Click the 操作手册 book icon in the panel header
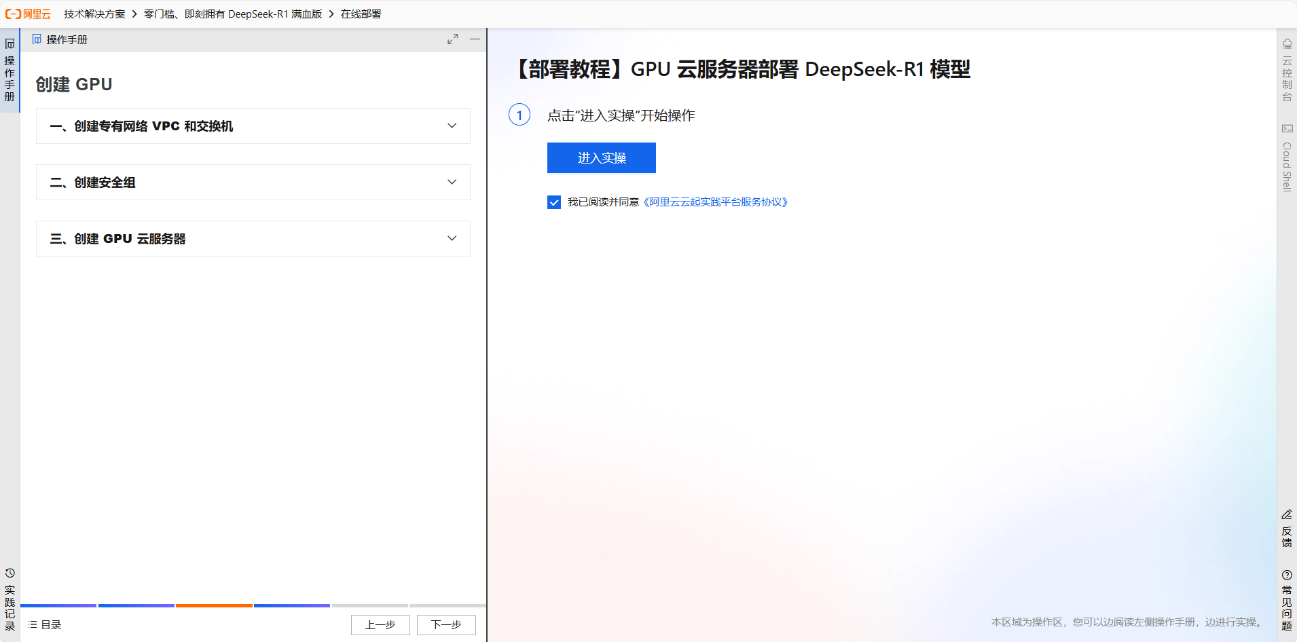 pyautogui.click(x=37, y=39)
